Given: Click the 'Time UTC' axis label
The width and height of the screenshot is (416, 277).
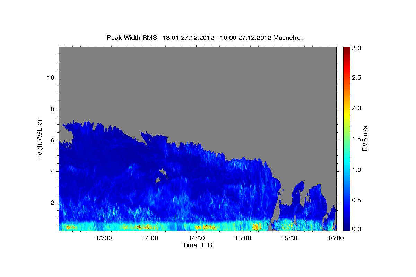Looking at the screenshot, I should point(197,245).
